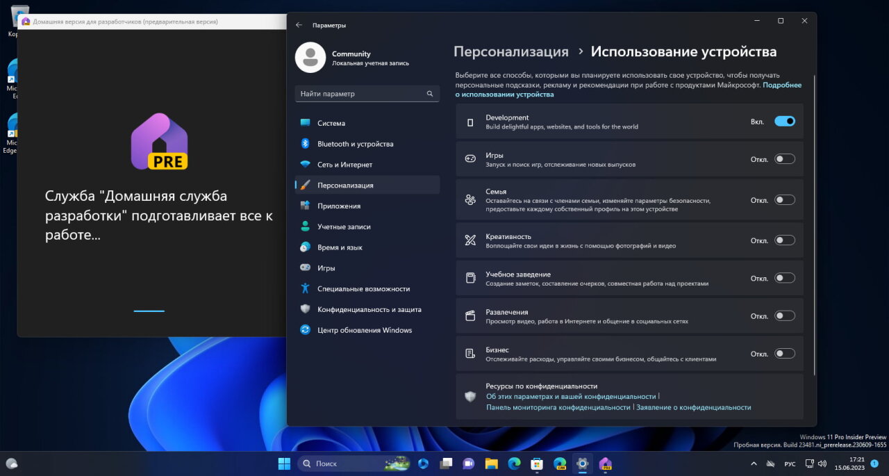Click the search magnifier in Найти параметр

click(430, 94)
